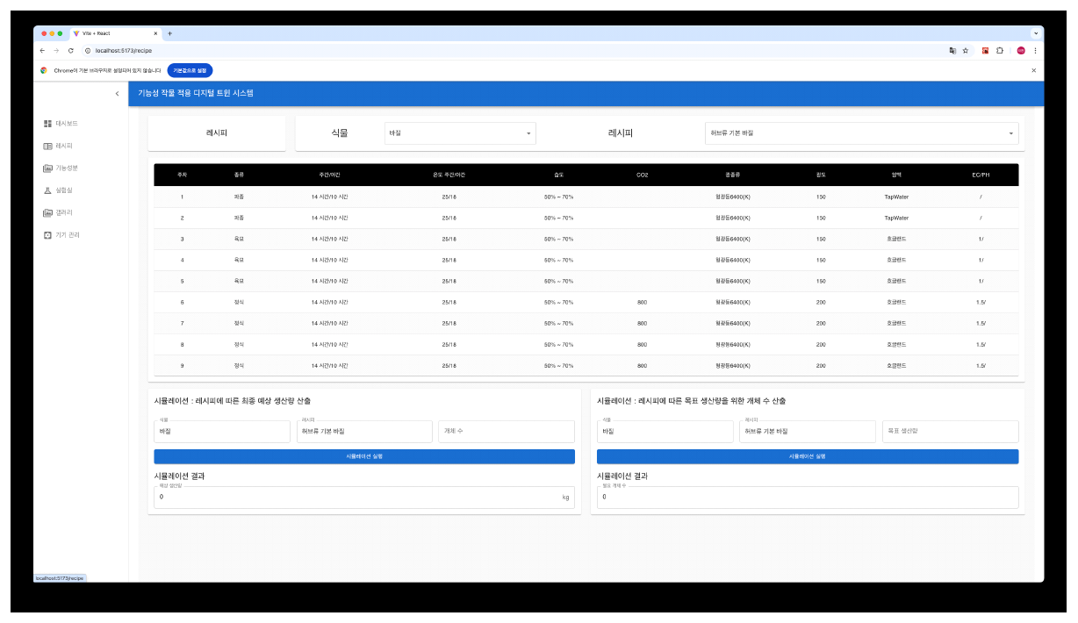This screenshot has height=623, width=1078.
Task: Open the Chrome extensions puzzle icon
Action: [1000, 51]
